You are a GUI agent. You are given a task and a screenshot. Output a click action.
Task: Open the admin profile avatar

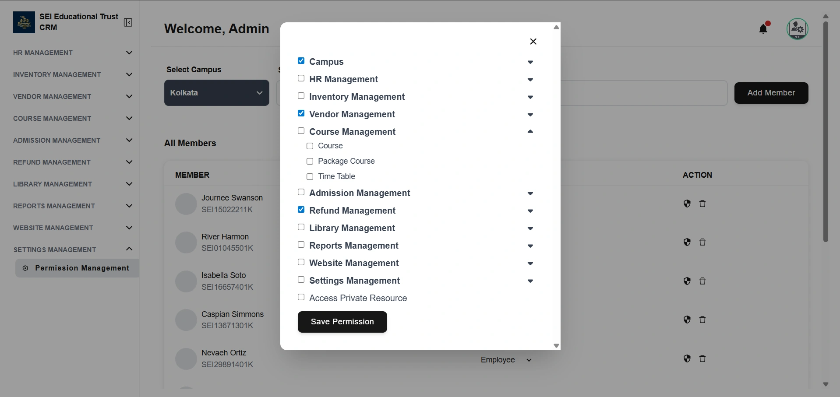tap(797, 29)
